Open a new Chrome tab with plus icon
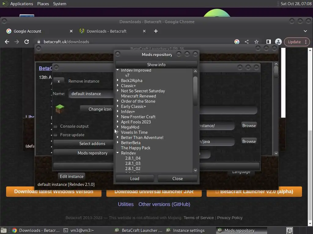This screenshot has width=313, height=234. pyautogui.click(x=156, y=31)
